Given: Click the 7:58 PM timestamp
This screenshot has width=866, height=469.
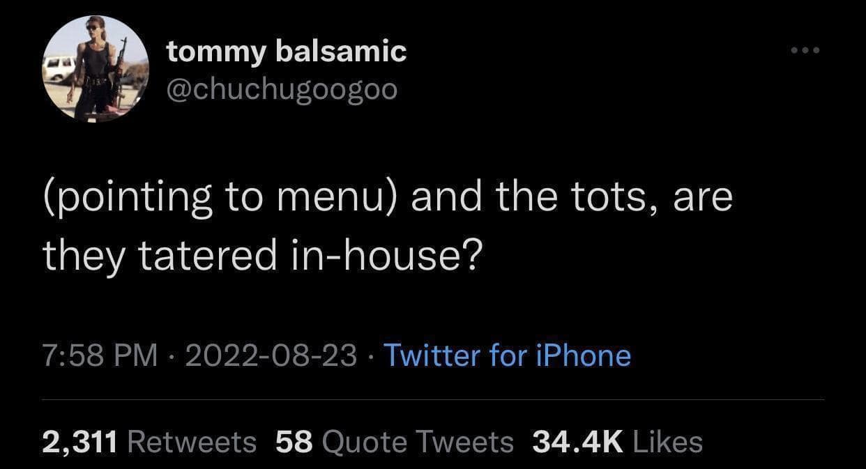Looking at the screenshot, I should tap(101, 355).
